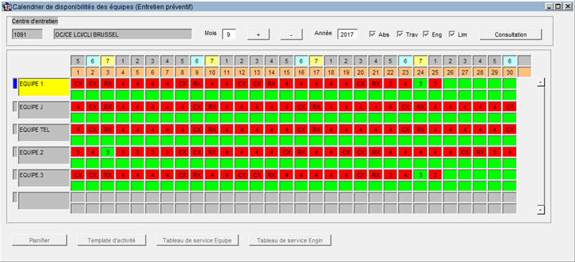Click the OC/CE LCI/CLI BRUSSEL field
575x262 pixels.
coord(122,34)
